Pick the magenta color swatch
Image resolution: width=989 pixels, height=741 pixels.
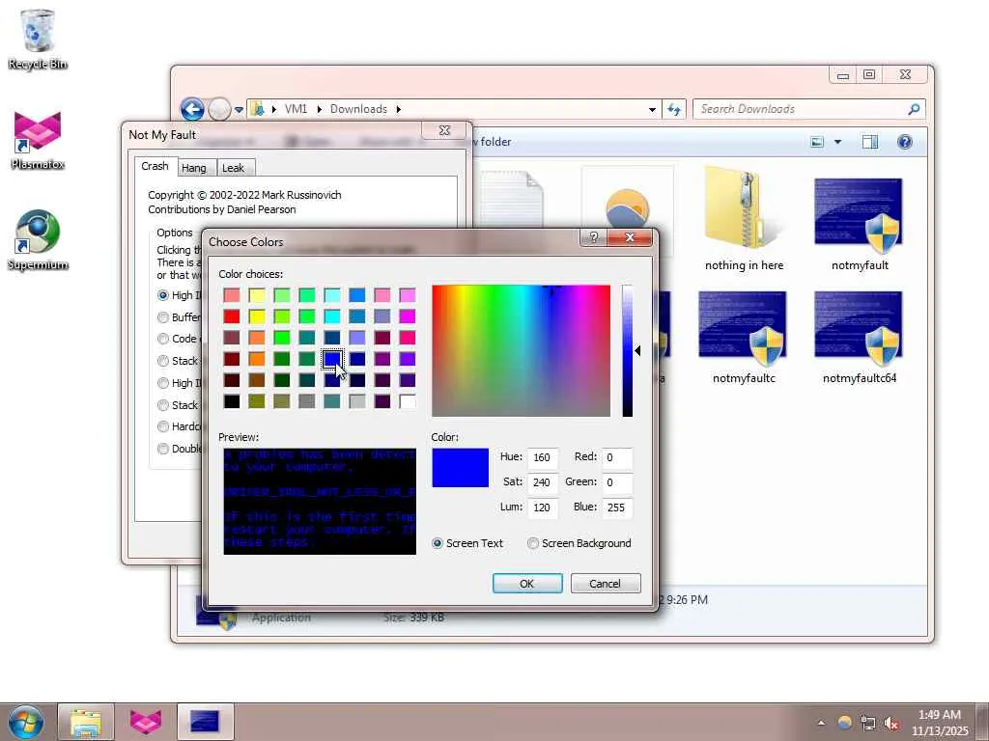click(x=408, y=316)
